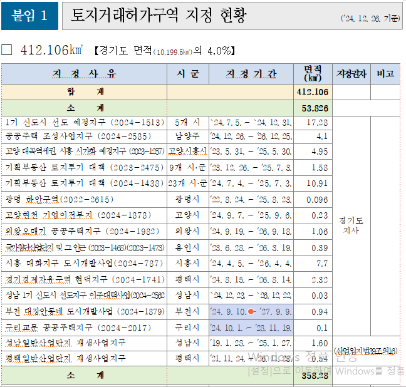Click area value 7.7
The width and height of the screenshot is (406, 387).
coord(313,264)
